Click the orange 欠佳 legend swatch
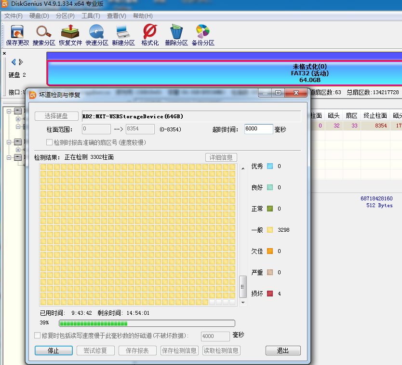 [270, 251]
